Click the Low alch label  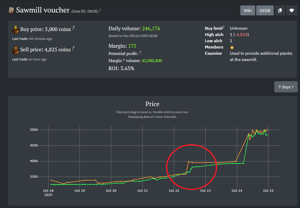point(213,41)
